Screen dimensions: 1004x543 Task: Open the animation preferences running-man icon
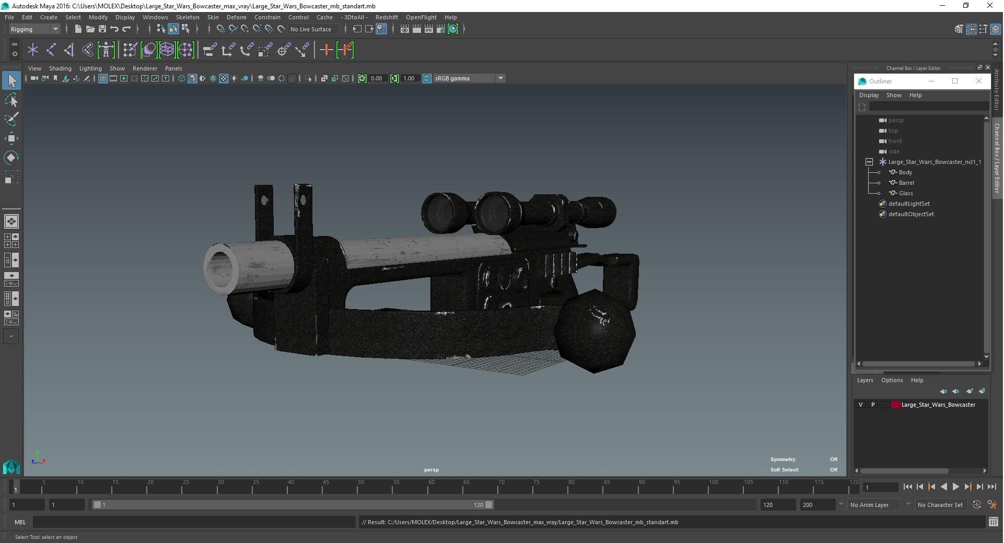point(992,504)
